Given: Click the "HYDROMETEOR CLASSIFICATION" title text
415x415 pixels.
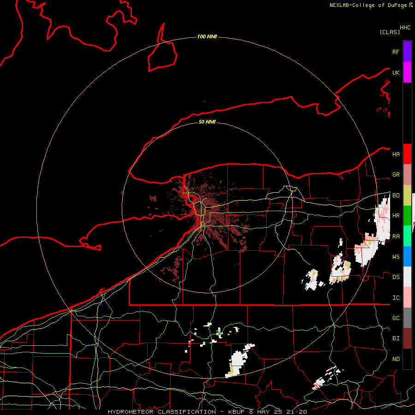Looking at the screenshot, I should point(162,412).
